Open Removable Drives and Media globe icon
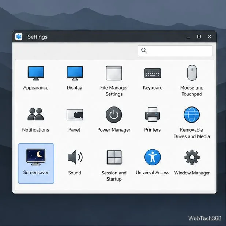Image resolution: width=226 pixels, height=226 pixels. pyautogui.click(x=192, y=114)
